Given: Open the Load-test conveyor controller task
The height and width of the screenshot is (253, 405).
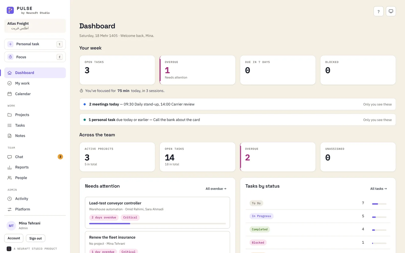Looking at the screenshot, I should (x=157, y=213).
